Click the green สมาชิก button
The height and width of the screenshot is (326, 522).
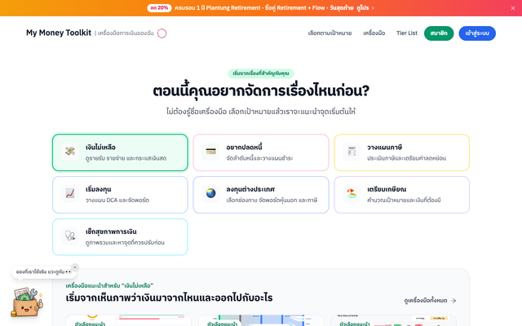tap(439, 33)
